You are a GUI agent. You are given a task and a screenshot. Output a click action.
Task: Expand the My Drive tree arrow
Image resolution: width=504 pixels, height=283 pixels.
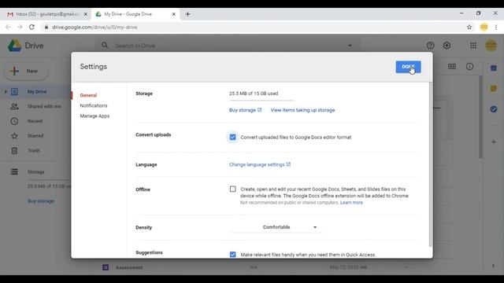pos(6,92)
